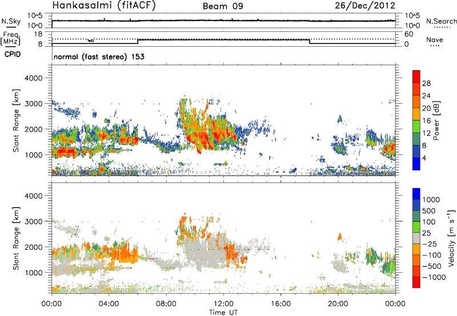Viewport: 457px width, 316px height.
Task: Pick the light green swatch between 12 and 16 dB
Action: pos(416,127)
